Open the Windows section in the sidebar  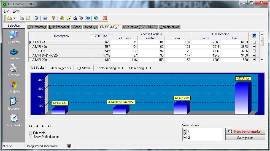14,87
